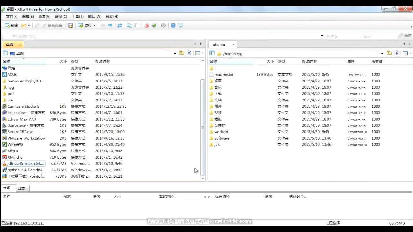Expand the remote path /home/hyg dropdown
413x232 pixels.
[382, 53]
